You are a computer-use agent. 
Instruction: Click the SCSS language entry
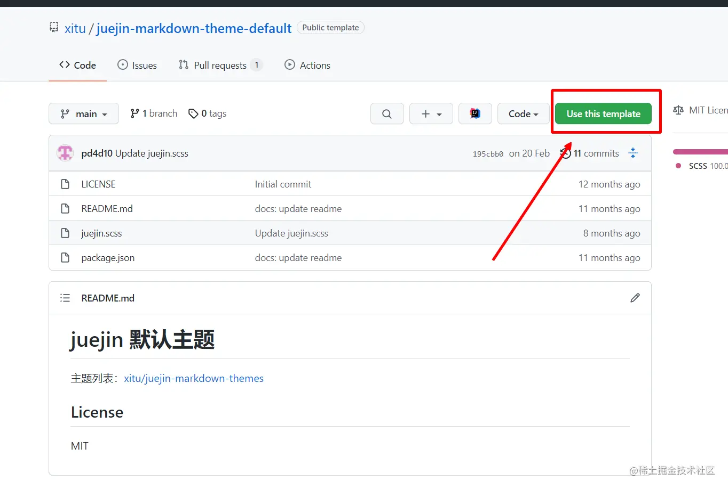pos(701,166)
